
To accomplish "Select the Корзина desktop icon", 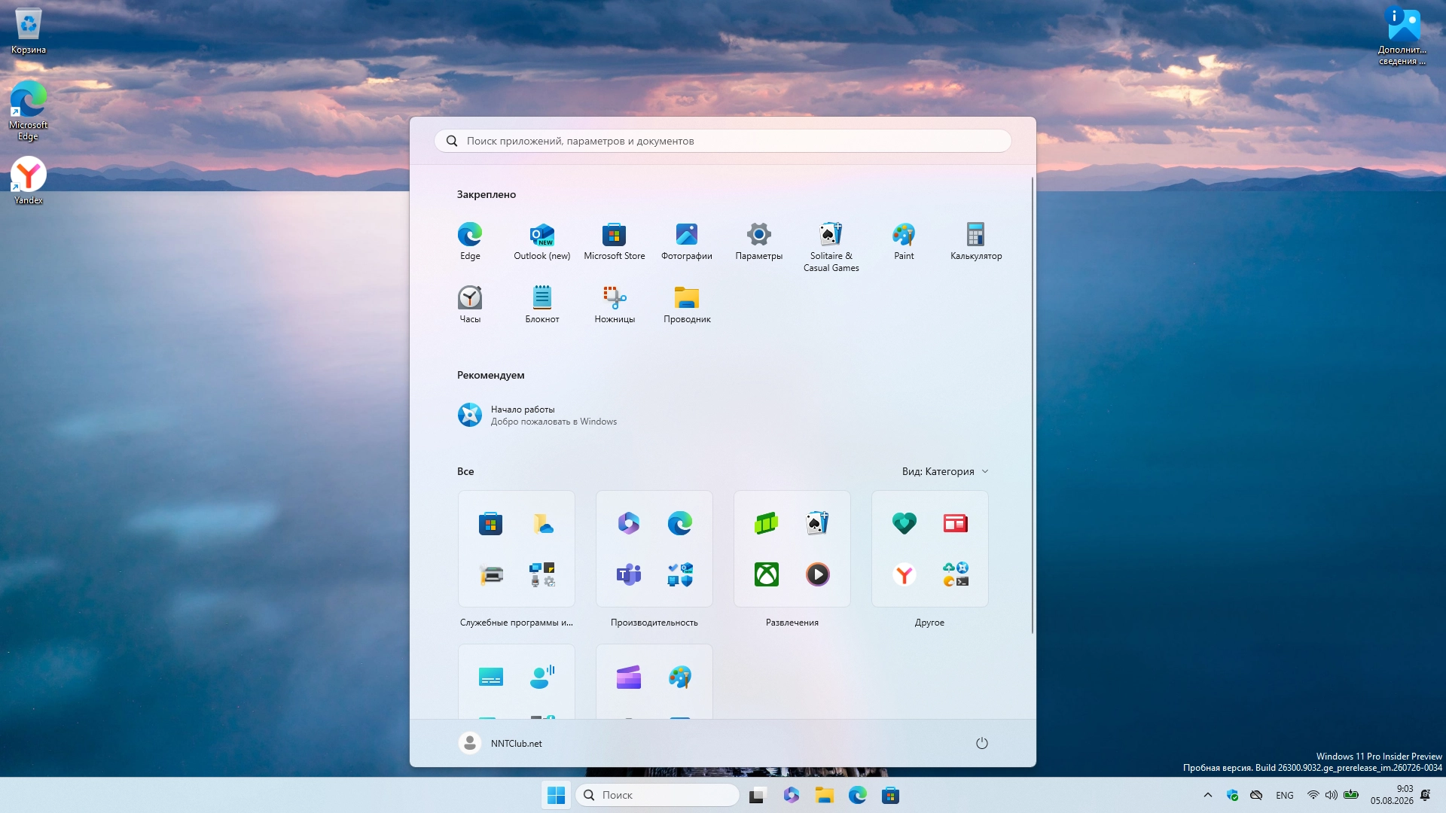I will [x=29, y=32].
